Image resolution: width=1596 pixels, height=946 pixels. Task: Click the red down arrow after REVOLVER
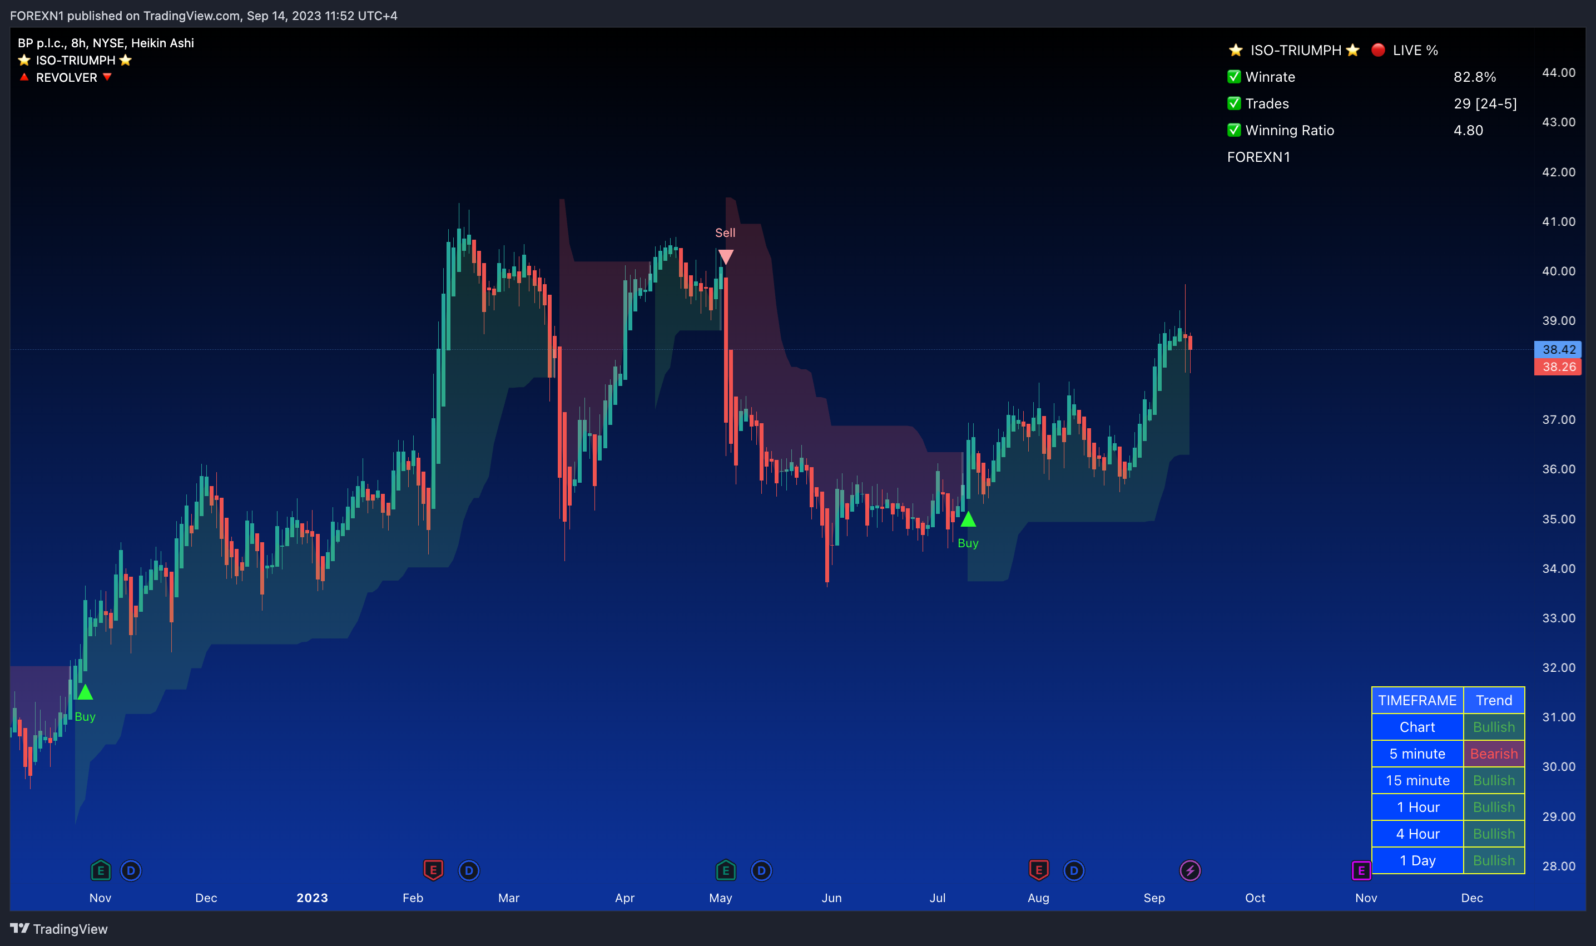[107, 77]
